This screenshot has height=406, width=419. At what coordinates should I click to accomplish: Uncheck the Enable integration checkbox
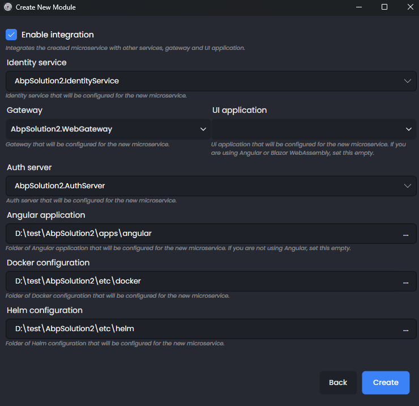point(11,35)
